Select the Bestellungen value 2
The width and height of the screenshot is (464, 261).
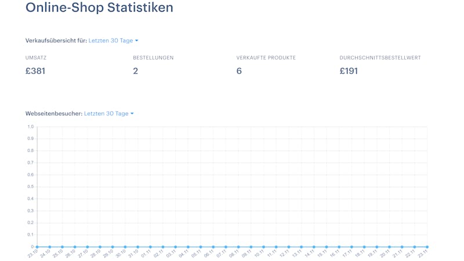click(136, 71)
